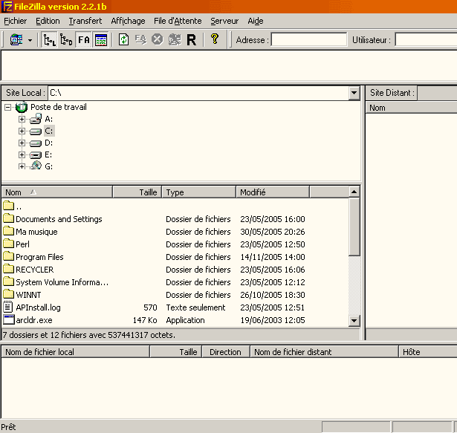Screen dimensions: 457x433
Task: Click the Utilisateur input field
Action: click(426, 39)
